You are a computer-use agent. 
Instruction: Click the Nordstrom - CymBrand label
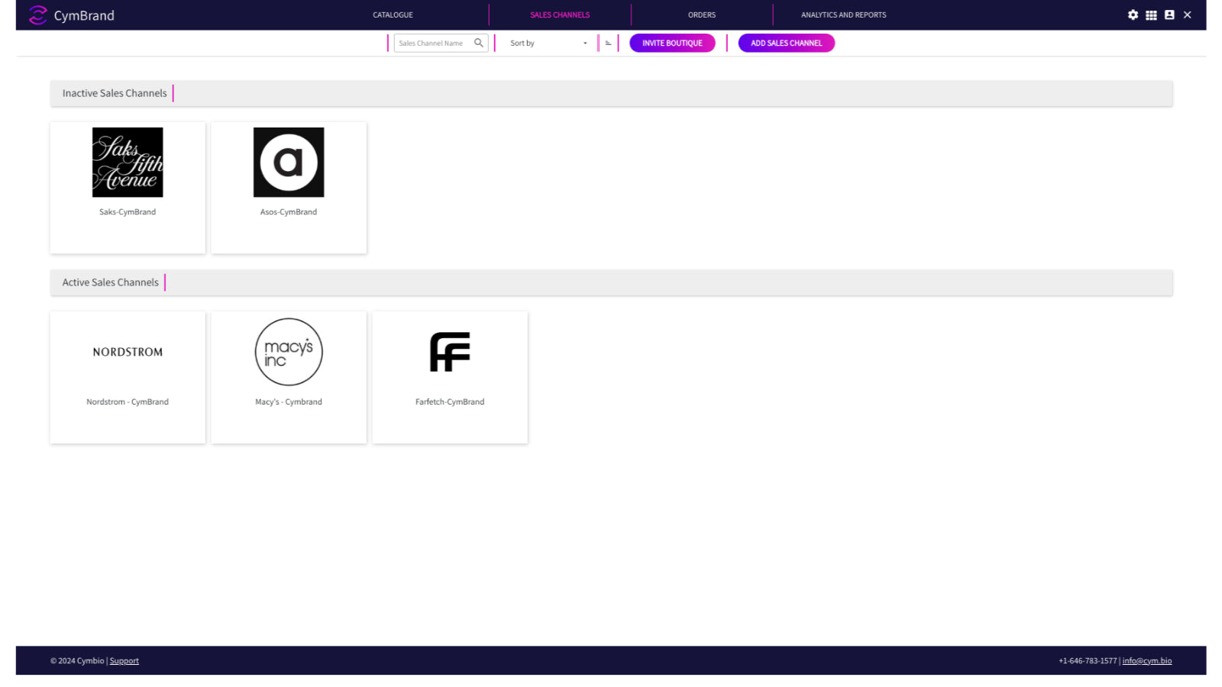[x=128, y=402]
